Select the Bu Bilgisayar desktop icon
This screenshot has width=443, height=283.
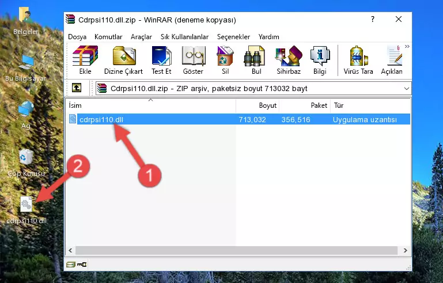tap(26, 68)
